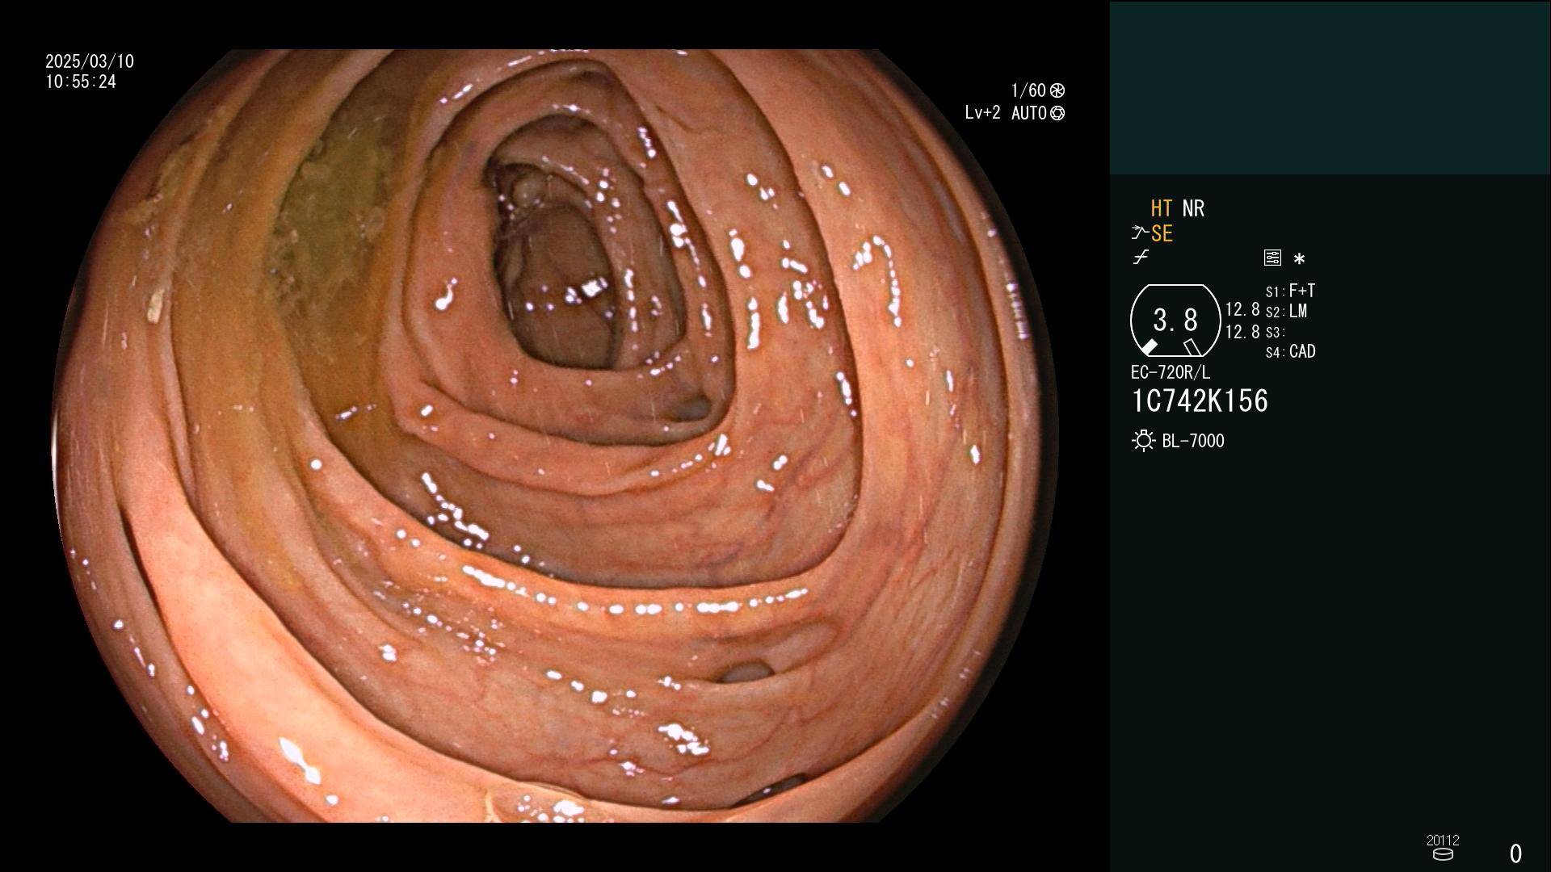Click the scope tip diagram showing 3.8

click(x=1175, y=321)
